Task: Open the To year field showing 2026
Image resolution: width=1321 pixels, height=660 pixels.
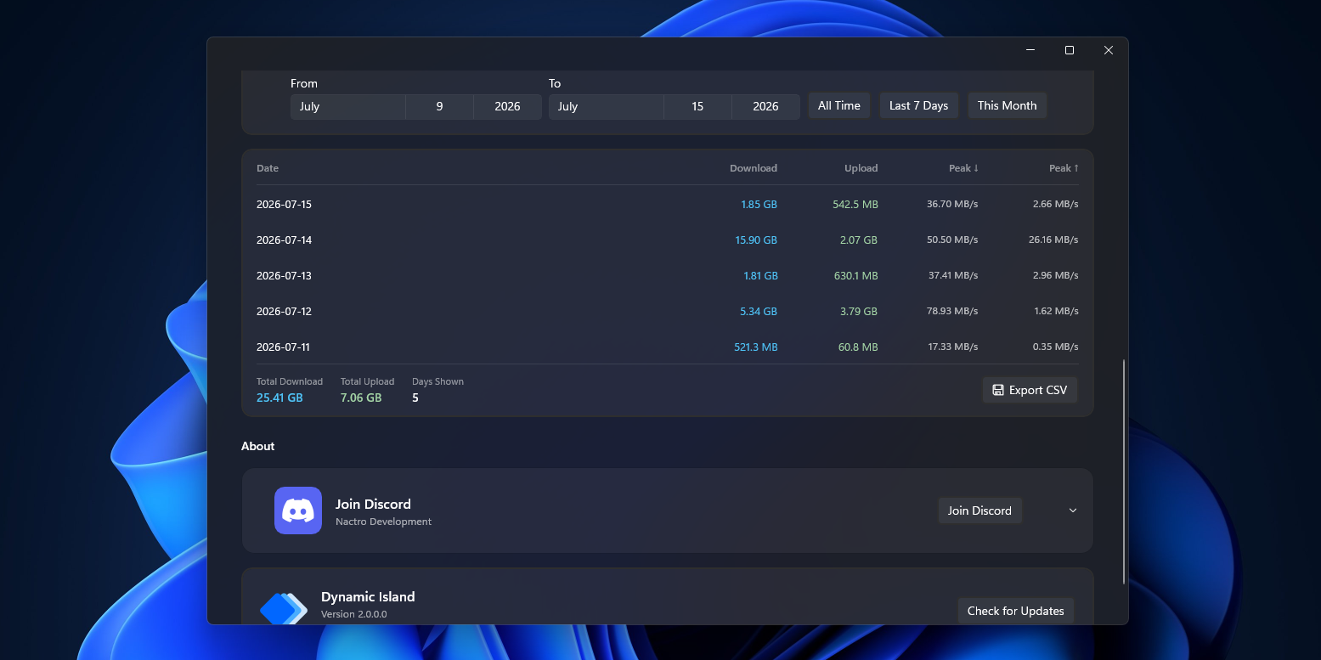Action: 765,106
